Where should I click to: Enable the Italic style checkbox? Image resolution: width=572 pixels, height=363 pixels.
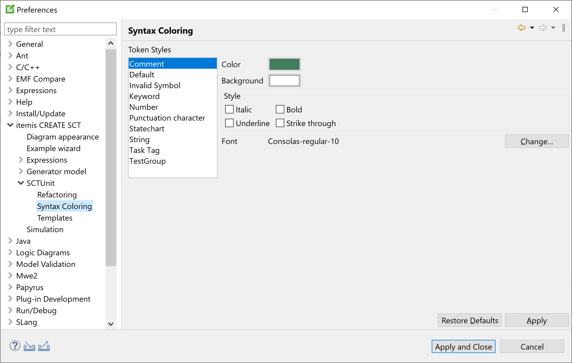230,110
